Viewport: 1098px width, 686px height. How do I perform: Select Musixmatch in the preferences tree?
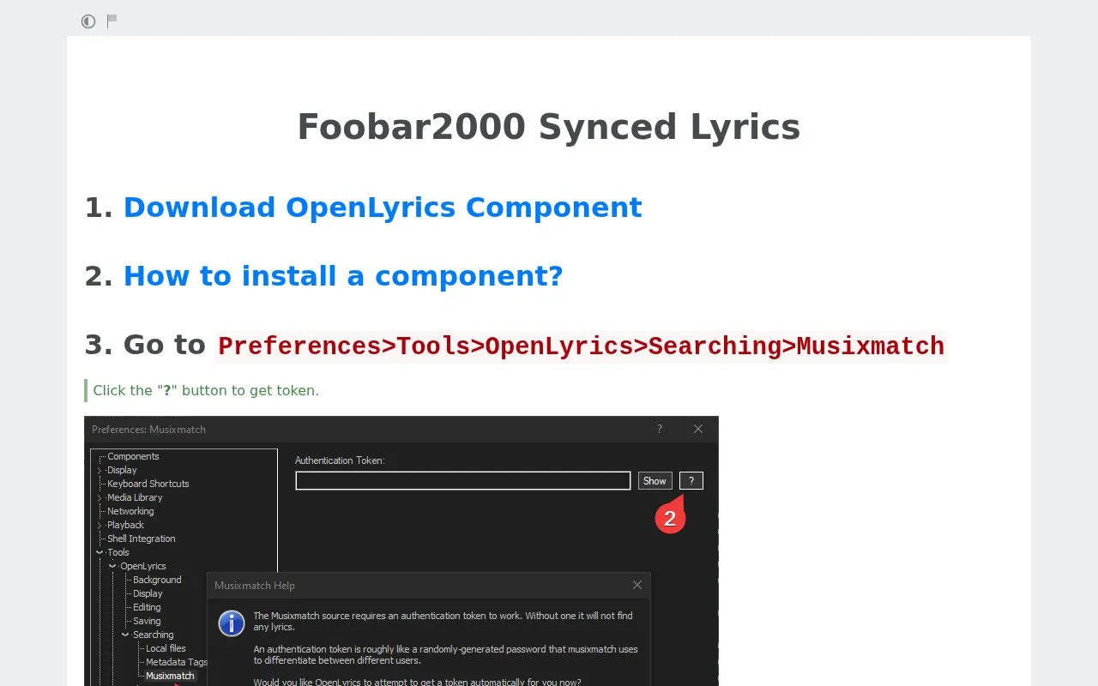170,676
